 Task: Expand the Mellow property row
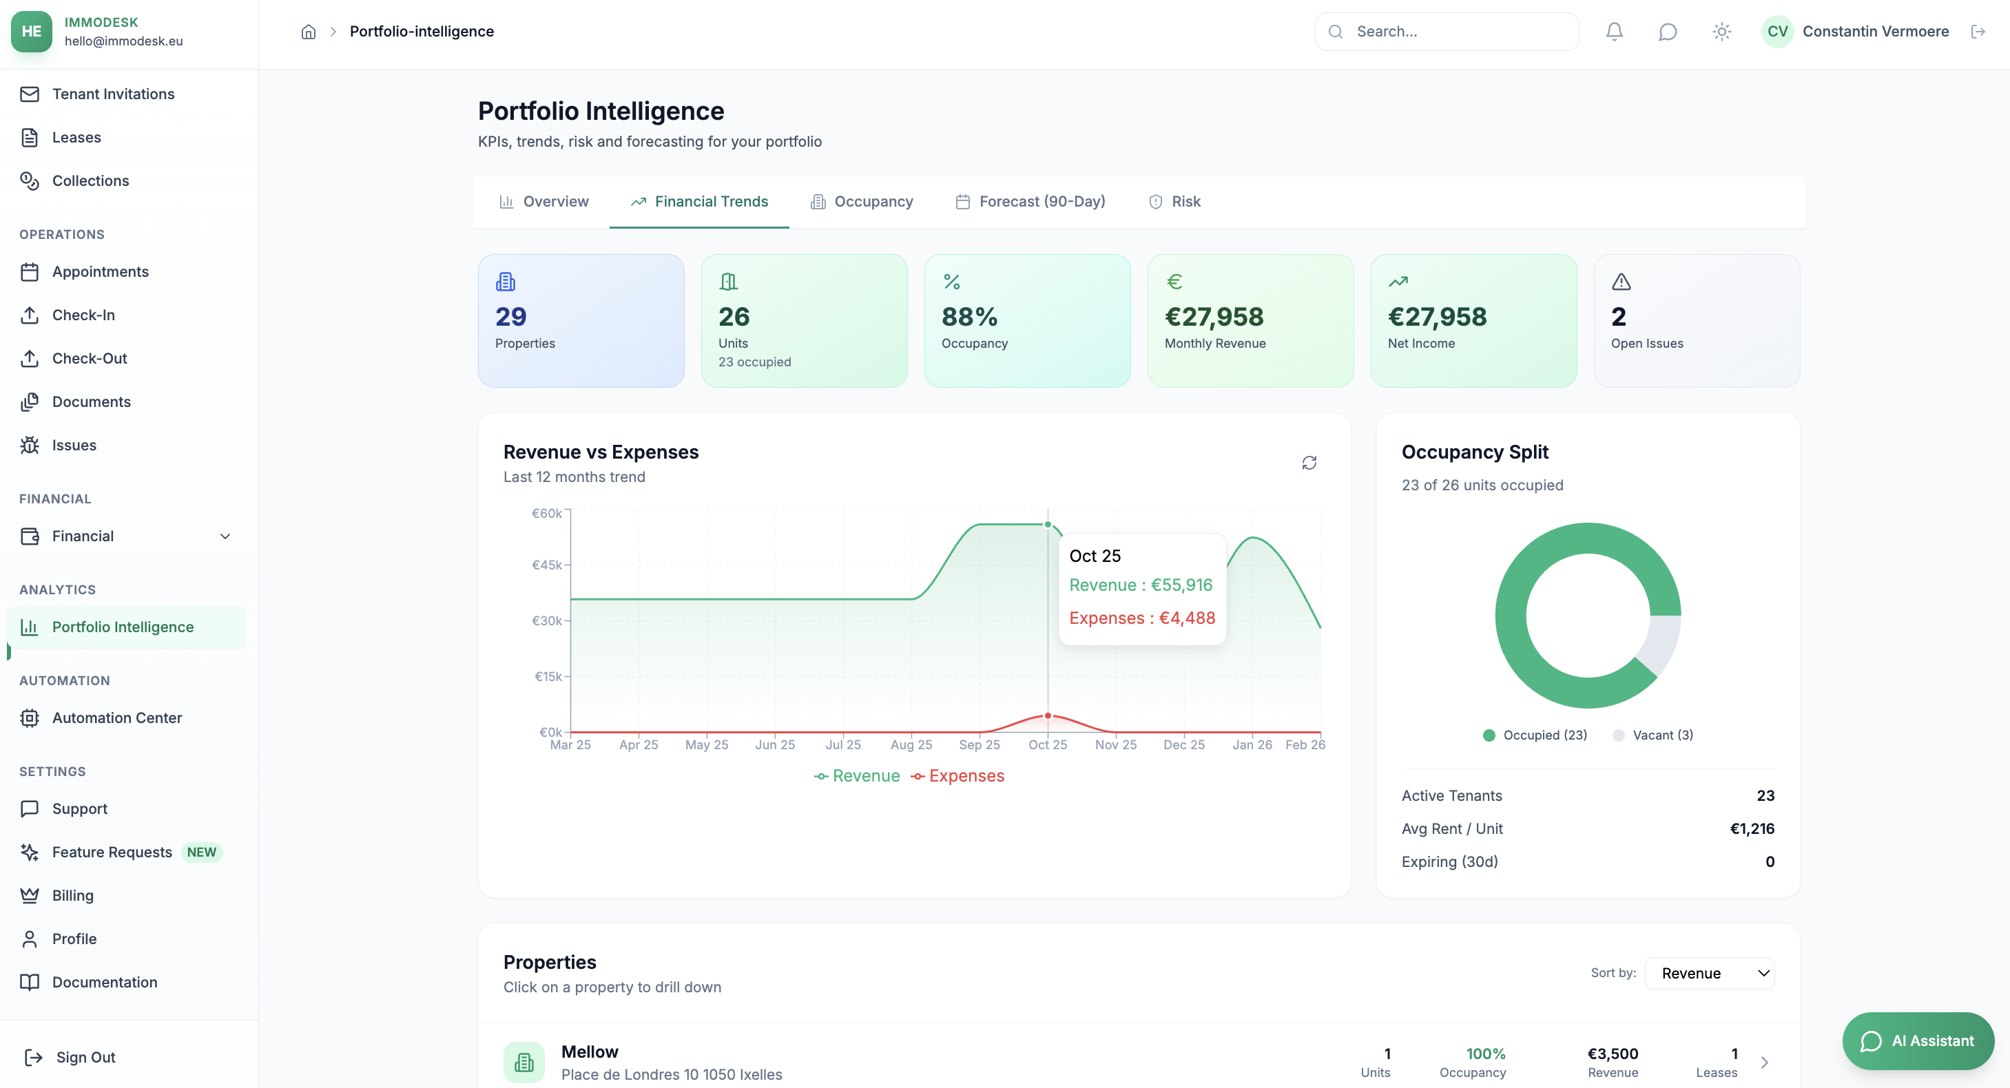1765,1061
